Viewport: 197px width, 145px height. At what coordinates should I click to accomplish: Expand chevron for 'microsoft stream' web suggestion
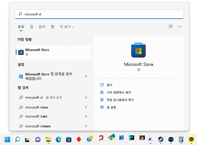86,126
